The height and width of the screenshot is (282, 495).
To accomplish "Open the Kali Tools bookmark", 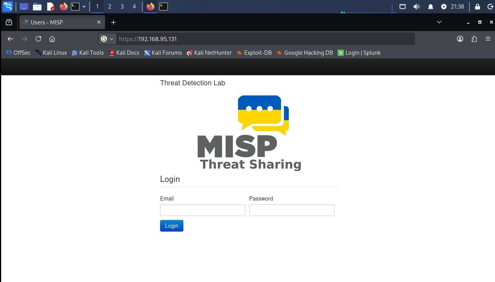I will (88, 53).
